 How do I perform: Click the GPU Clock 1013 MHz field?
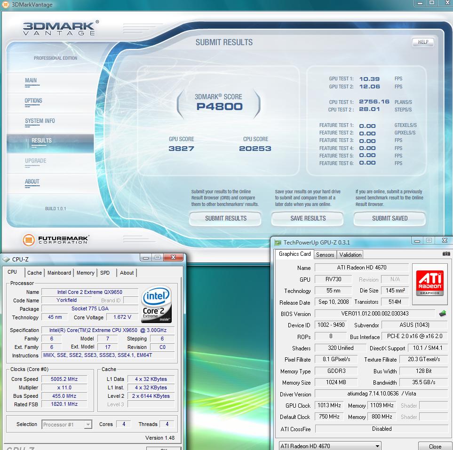[329, 405]
